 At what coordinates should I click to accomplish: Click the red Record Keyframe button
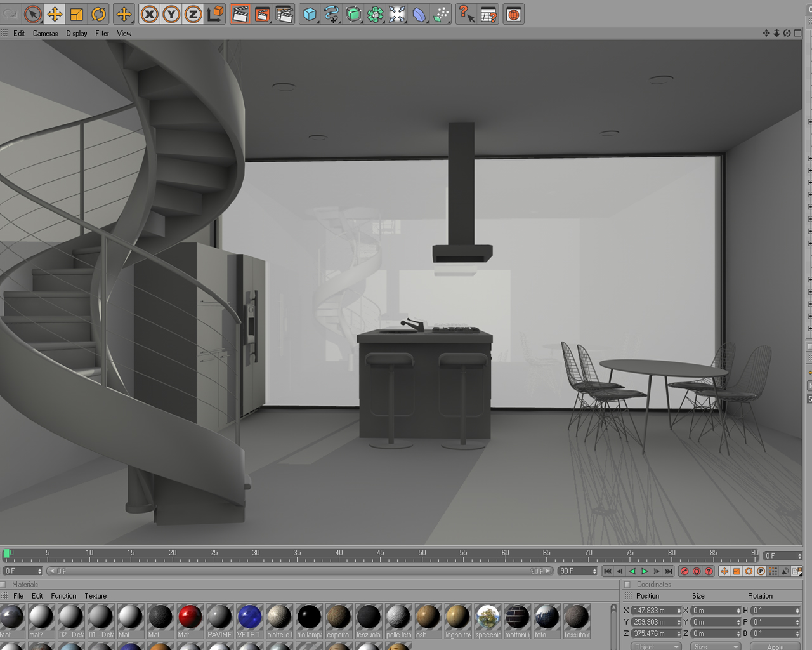tap(684, 571)
